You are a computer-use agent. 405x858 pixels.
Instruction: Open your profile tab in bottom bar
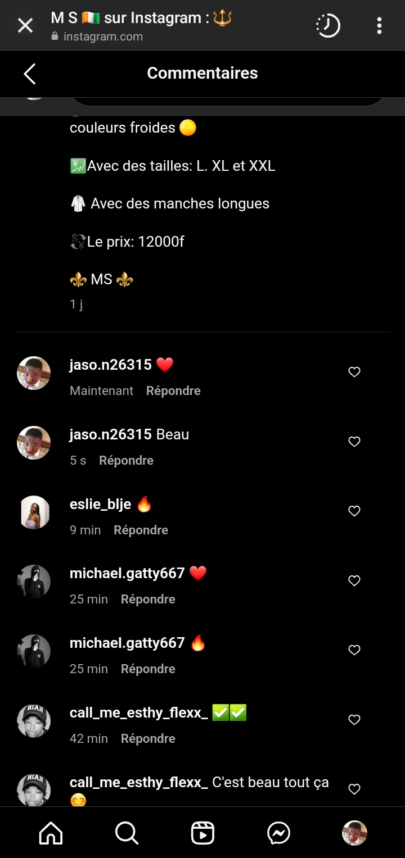(x=354, y=833)
